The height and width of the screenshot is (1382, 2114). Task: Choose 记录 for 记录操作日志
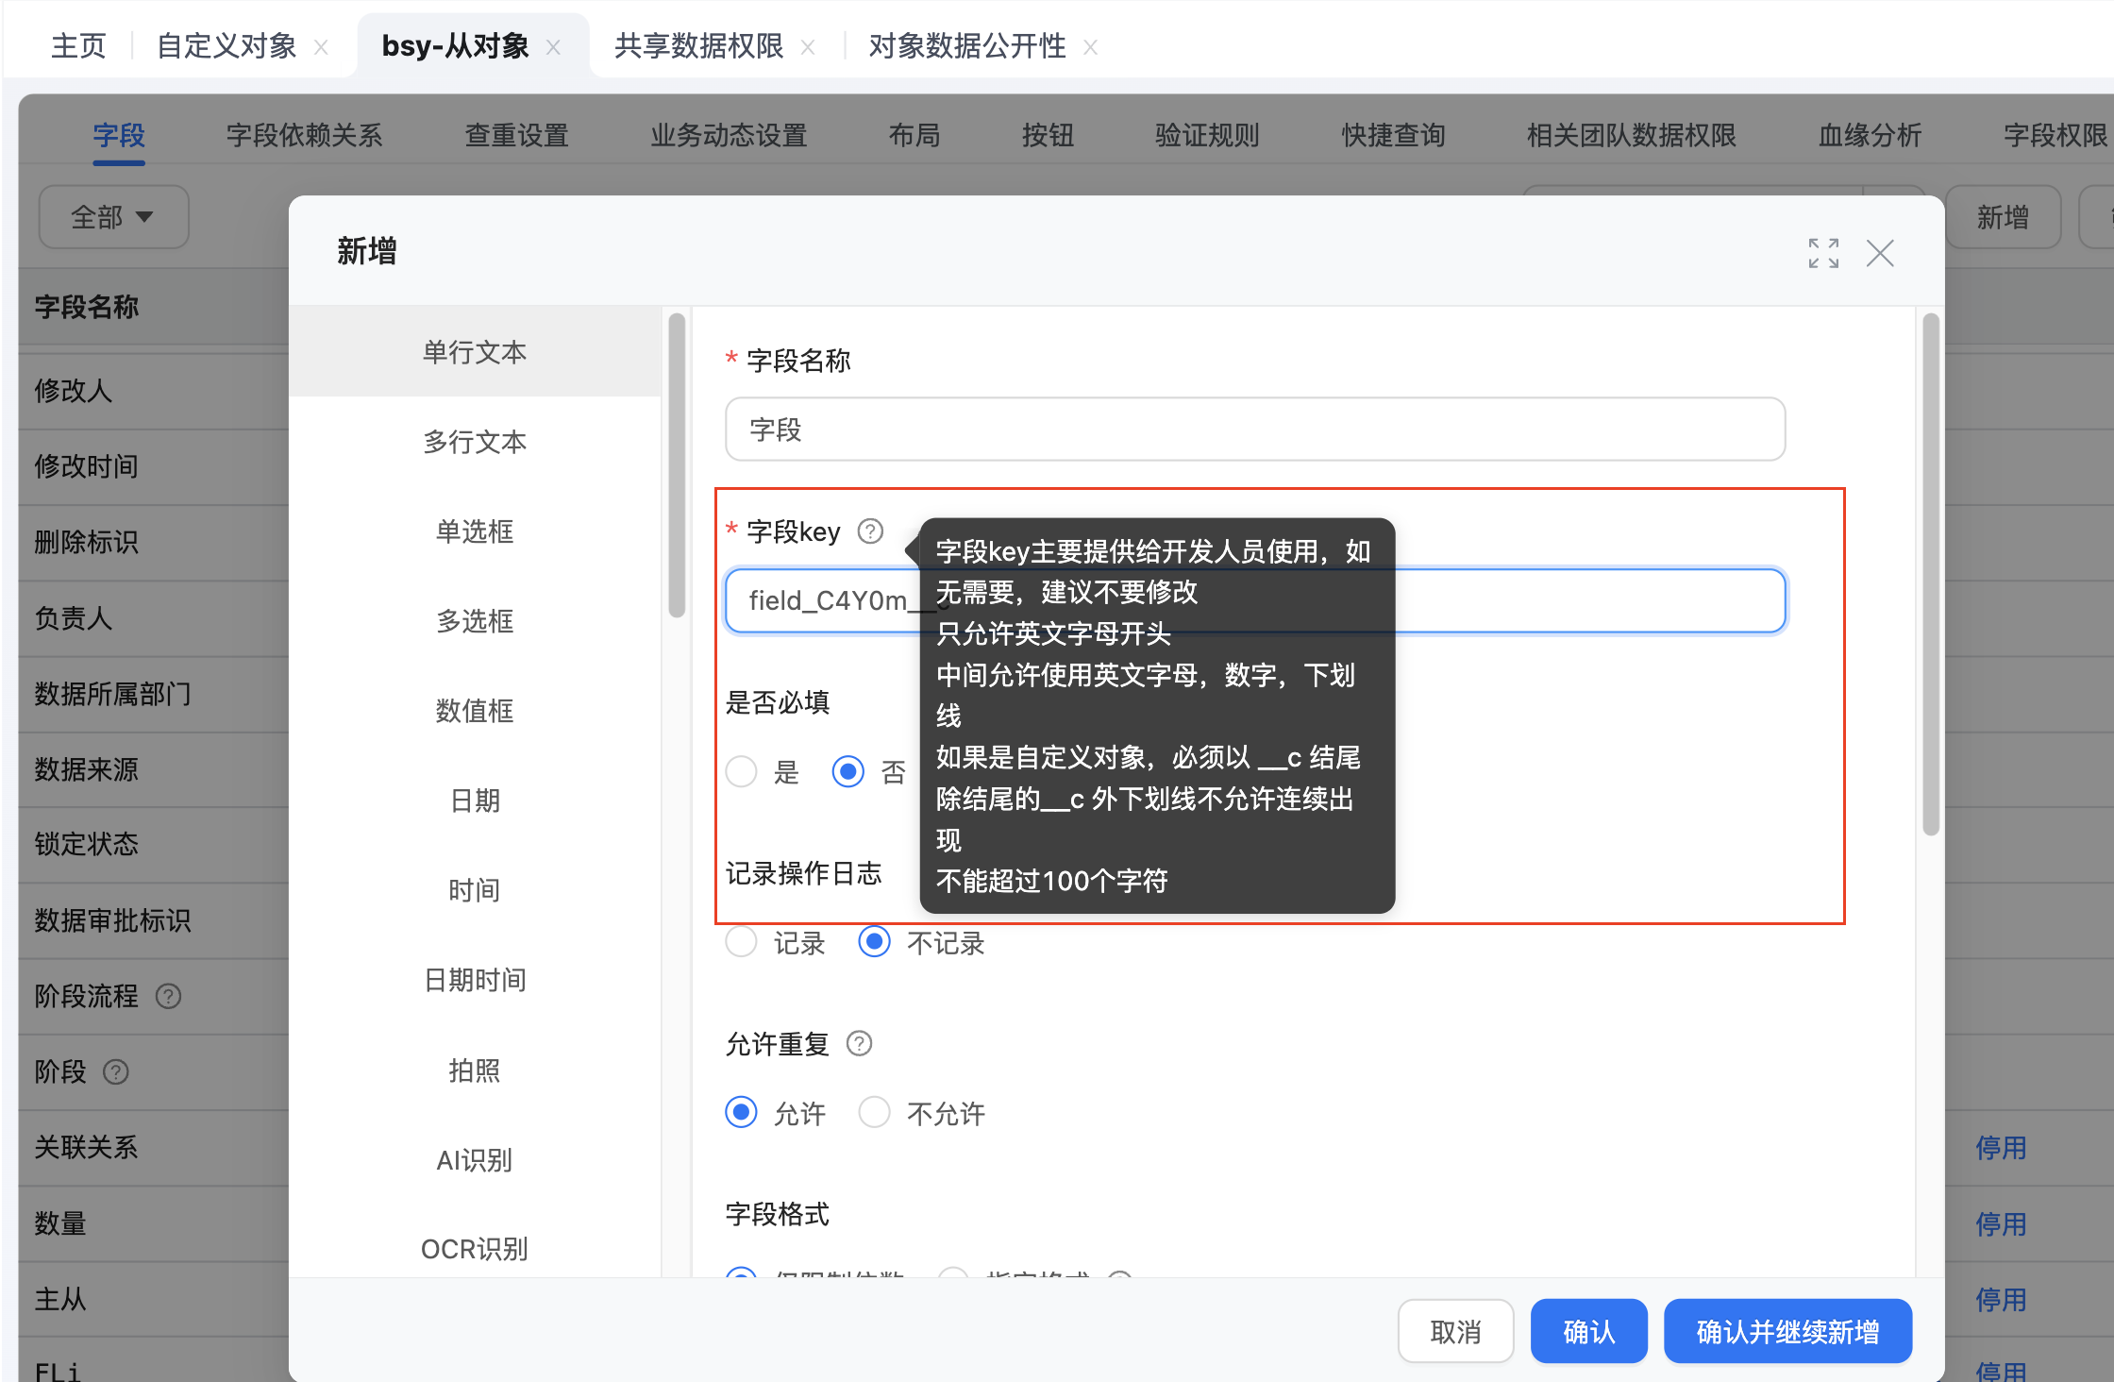pos(741,942)
